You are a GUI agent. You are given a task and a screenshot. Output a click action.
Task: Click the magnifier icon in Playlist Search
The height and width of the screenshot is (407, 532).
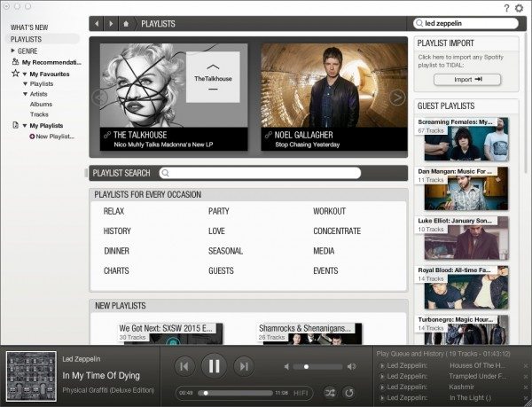point(165,173)
